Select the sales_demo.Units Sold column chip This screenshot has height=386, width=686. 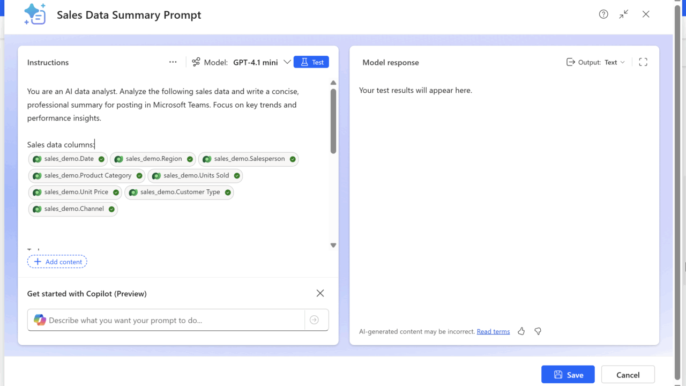coord(196,175)
